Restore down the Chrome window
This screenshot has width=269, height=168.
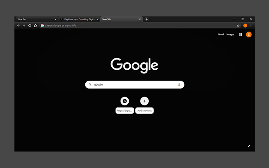(x=243, y=19)
